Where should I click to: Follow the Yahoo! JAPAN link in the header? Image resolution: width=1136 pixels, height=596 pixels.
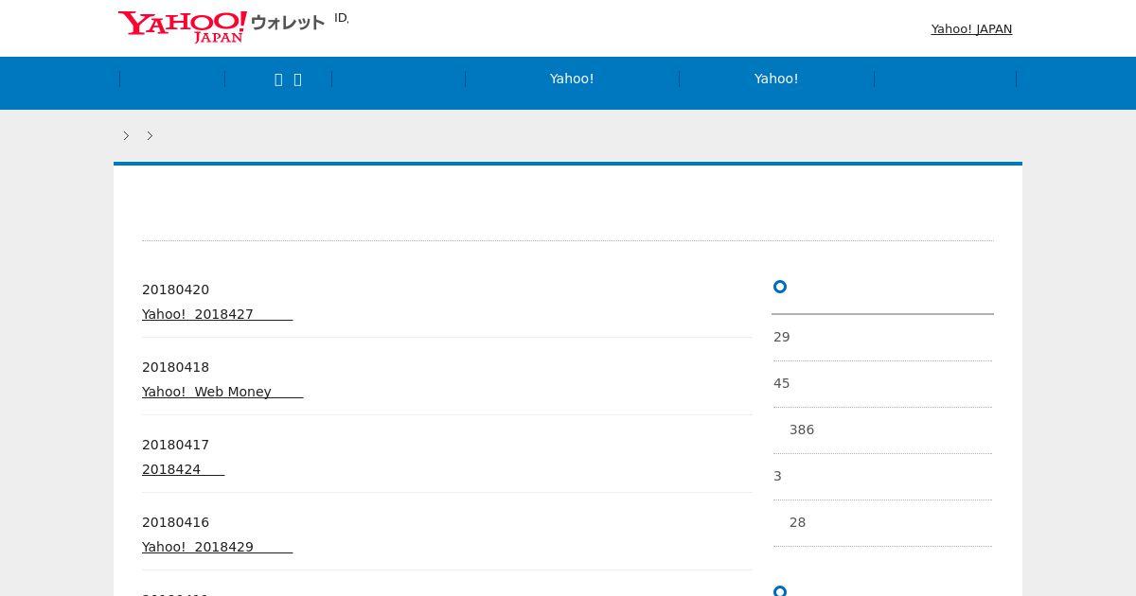coord(971,29)
